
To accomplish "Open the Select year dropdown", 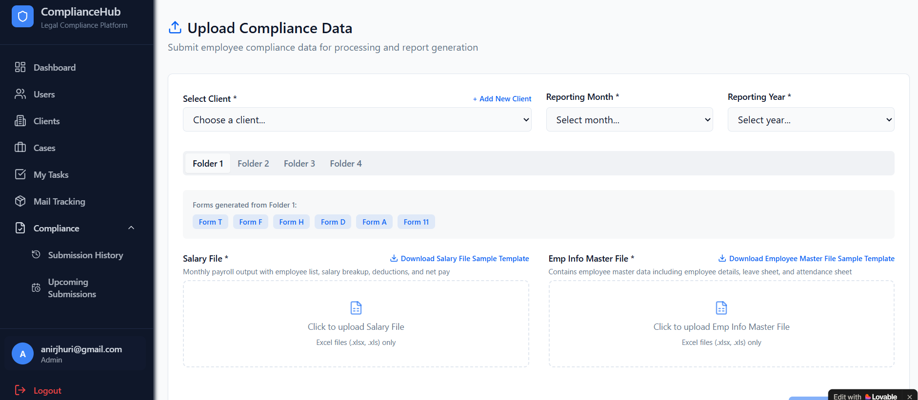I will (x=811, y=119).
